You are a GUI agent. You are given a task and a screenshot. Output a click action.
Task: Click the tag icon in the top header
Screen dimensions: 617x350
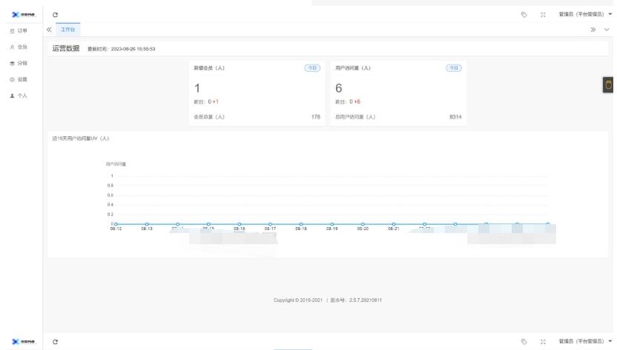[524, 15]
